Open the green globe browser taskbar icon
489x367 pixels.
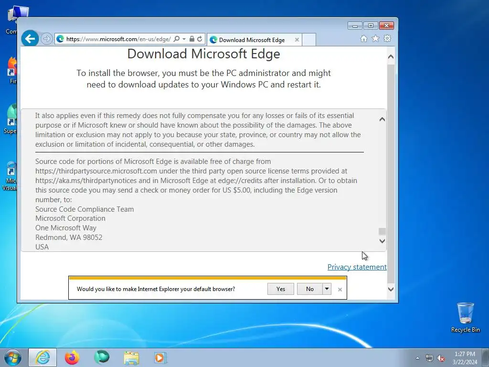(102, 357)
